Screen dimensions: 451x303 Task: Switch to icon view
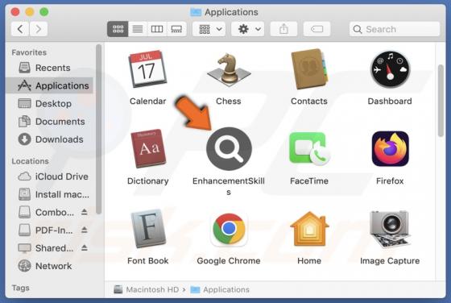[118, 29]
